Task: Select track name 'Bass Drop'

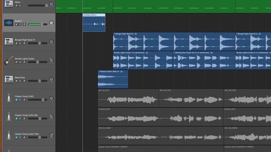Action: pyautogui.click(x=20, y=77)
